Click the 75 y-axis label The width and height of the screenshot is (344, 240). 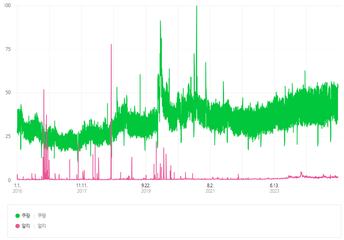[8, 49]
